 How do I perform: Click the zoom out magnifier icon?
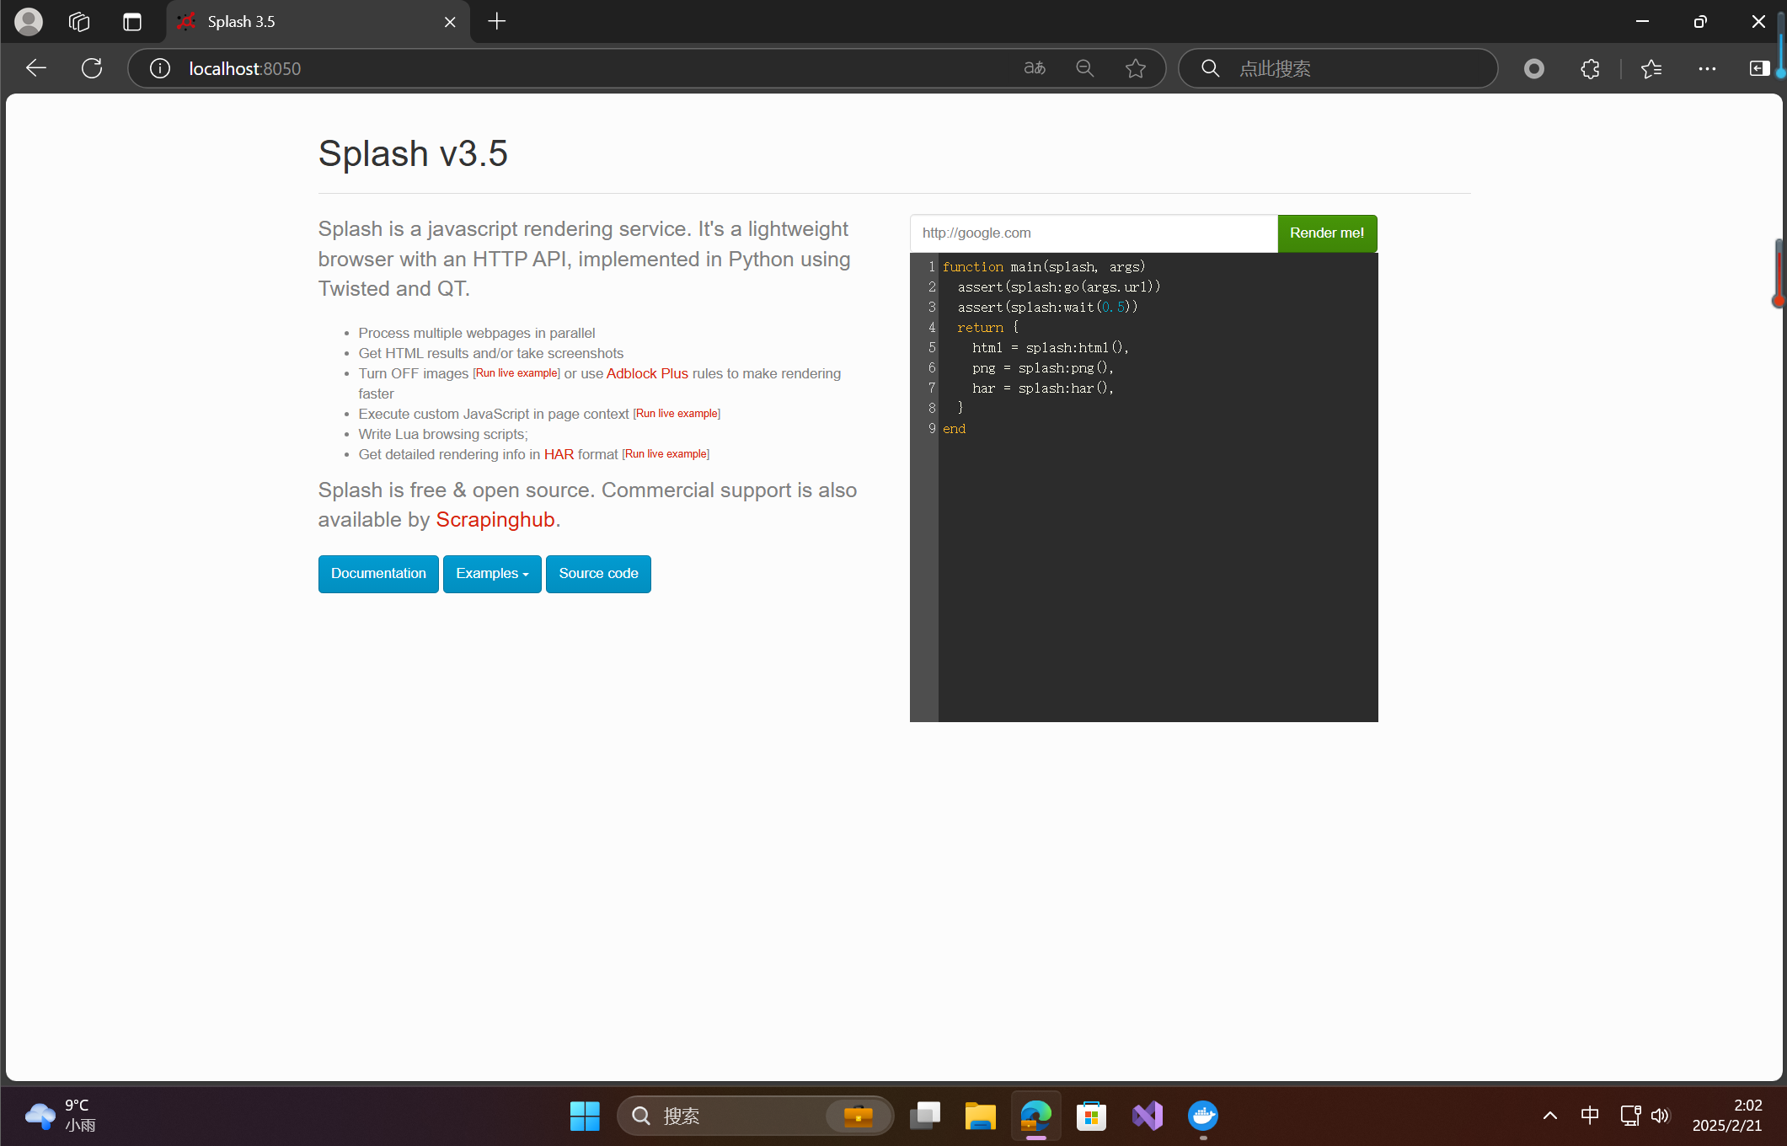point(1085,68)
